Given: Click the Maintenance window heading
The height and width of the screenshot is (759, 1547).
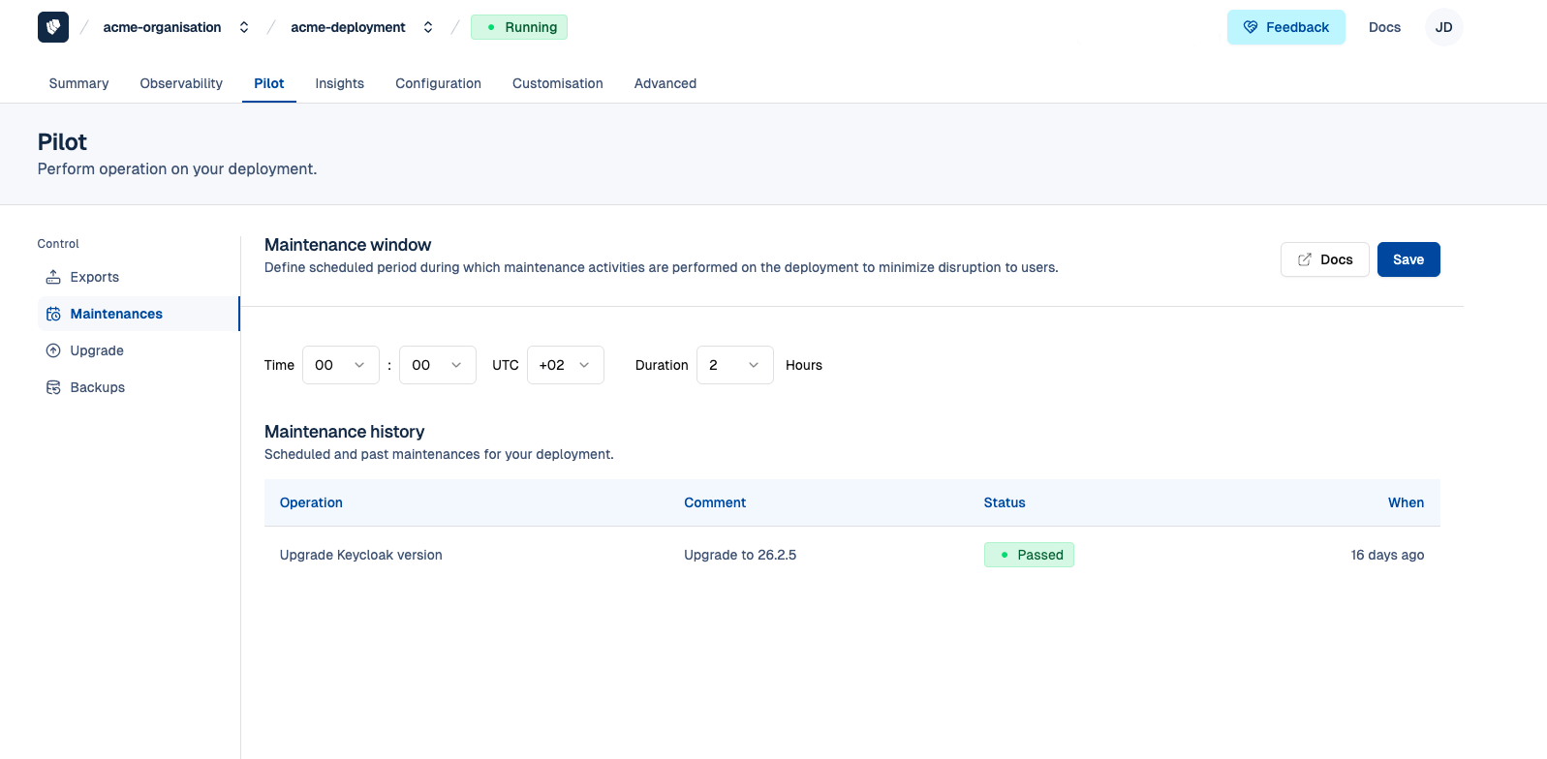Looking at the screenshot, I should pos(348,245).
